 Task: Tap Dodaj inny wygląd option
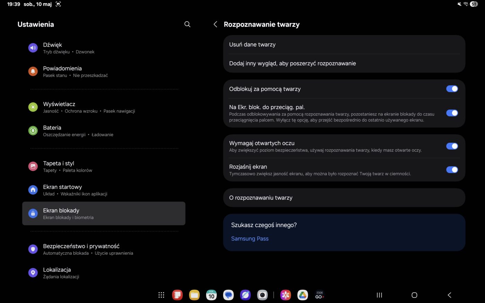(292, 63)
